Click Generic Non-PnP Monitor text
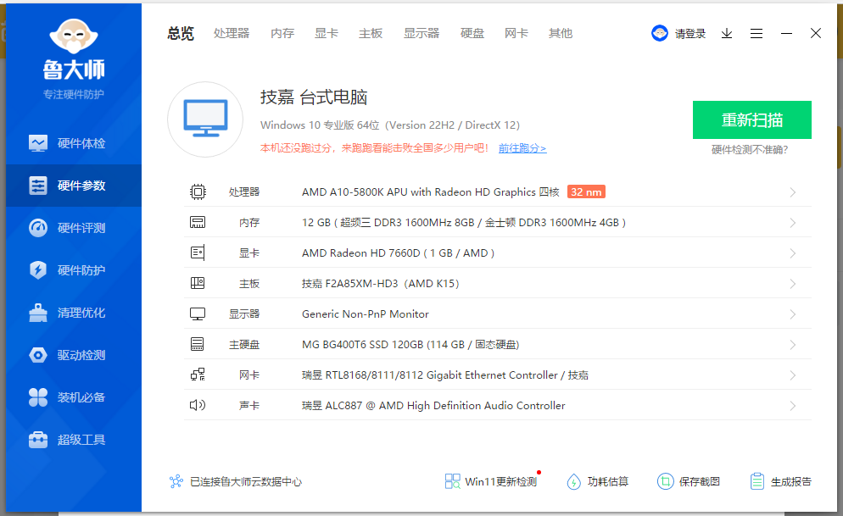 click(x=366, y=314)
